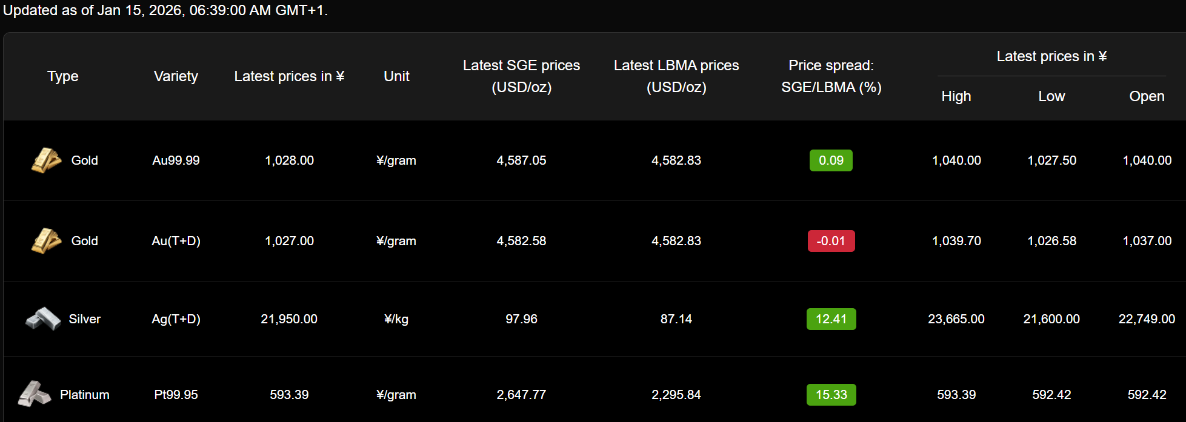Click the green 12.41 spread badge
The image size is (1186, 422).
click(831, 319)
